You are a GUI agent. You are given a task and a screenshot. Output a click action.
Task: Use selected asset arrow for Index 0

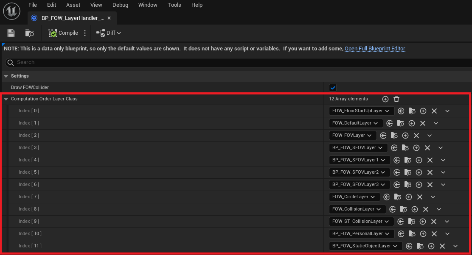click(401, 111)
